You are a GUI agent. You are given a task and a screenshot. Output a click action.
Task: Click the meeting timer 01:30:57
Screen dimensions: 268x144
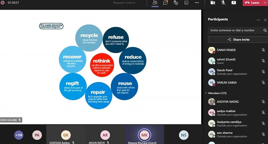[x=13, y=3]
